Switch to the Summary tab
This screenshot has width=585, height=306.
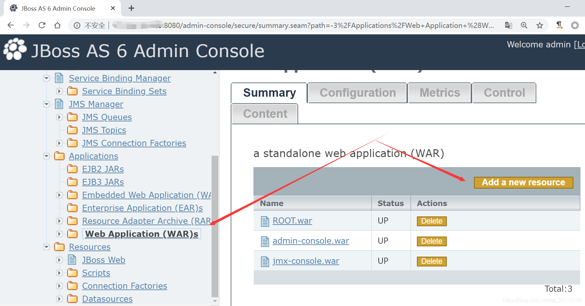point(269,93)
